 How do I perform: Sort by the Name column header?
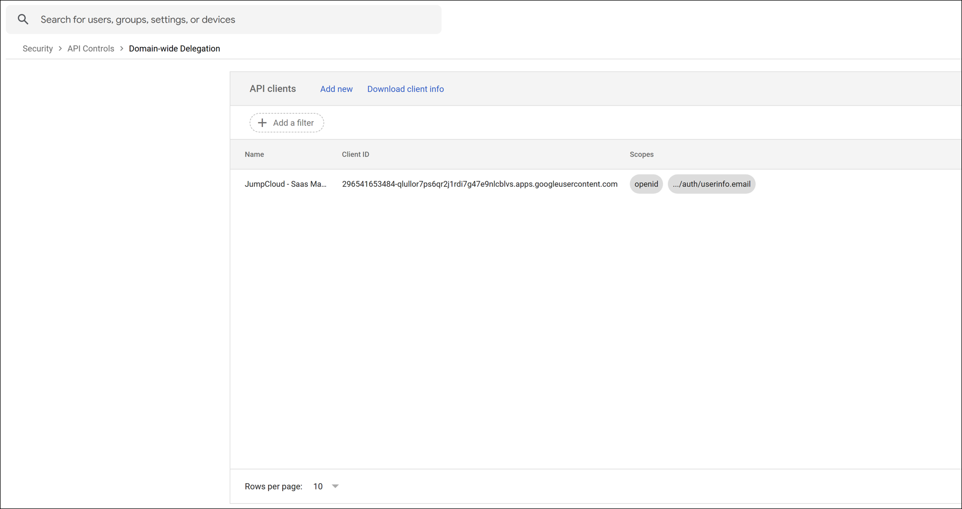click(254, 154)
